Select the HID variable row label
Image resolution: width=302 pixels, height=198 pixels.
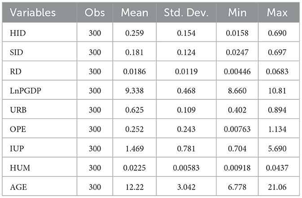17,33
